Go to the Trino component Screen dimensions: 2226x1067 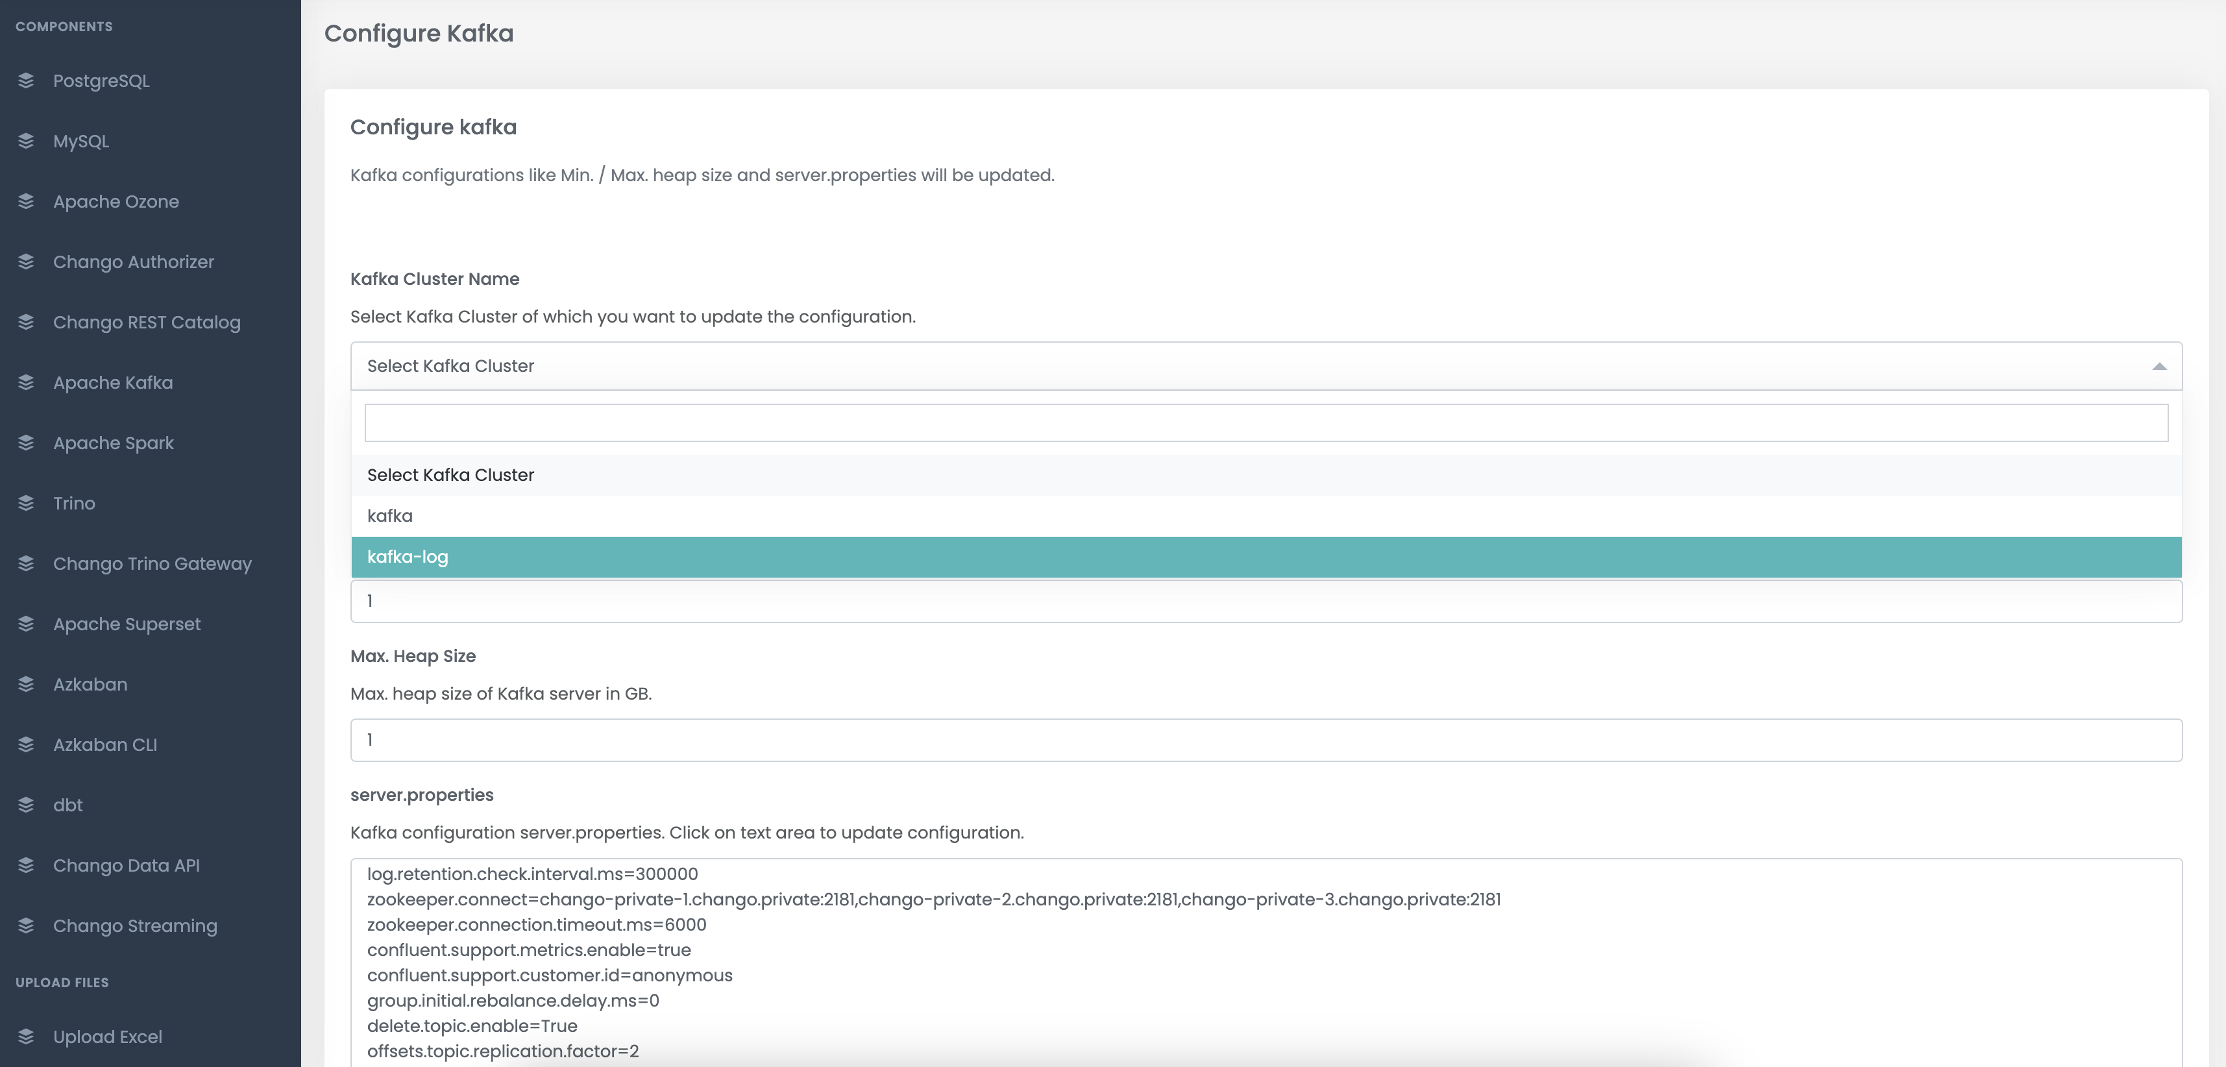[73, 503]
